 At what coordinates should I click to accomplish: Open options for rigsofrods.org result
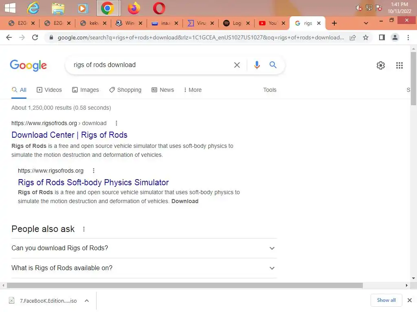click(93, 171)
